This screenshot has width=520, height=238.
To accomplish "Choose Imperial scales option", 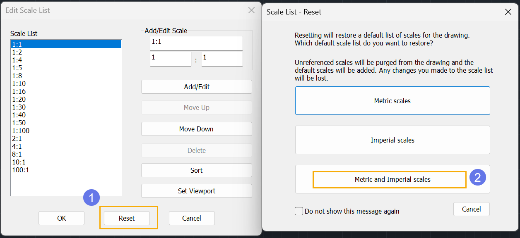I will click(x=392, y=140).
